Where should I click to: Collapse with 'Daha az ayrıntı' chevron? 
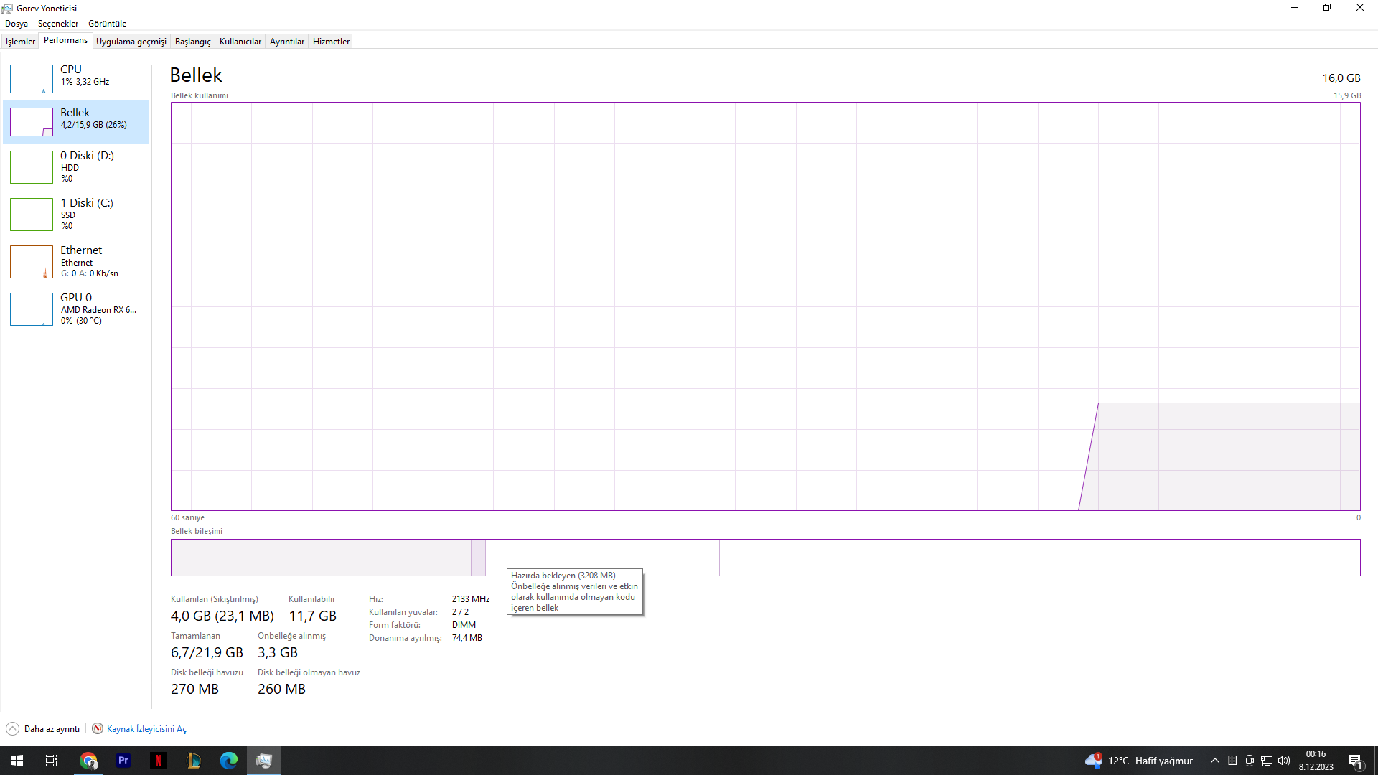(x=13, y=729)
